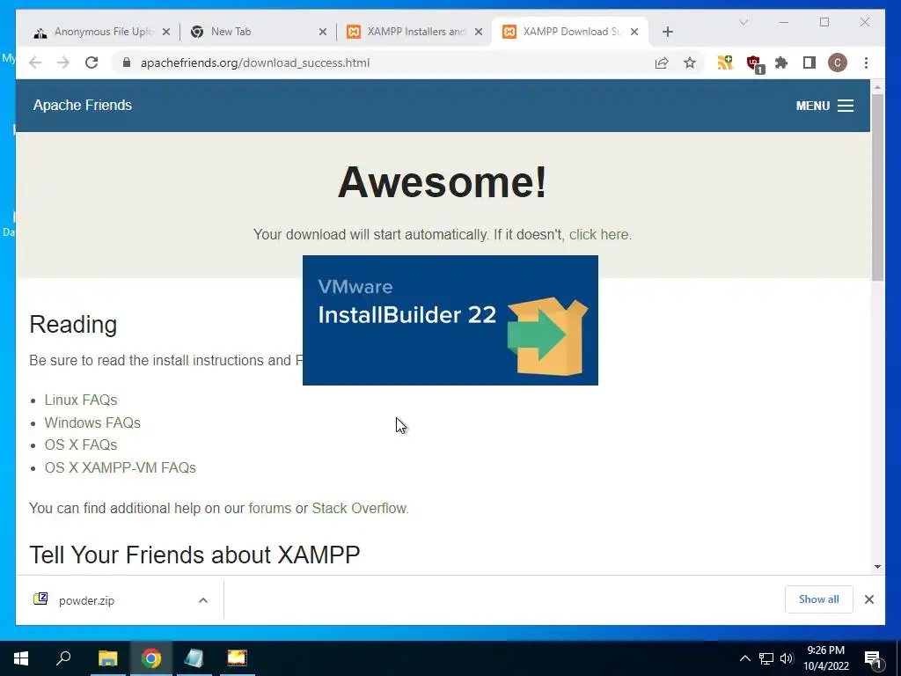This screenshot has width=901, height=676.
Task: Open network status tray icon
Action: click(x=766, y=658)
